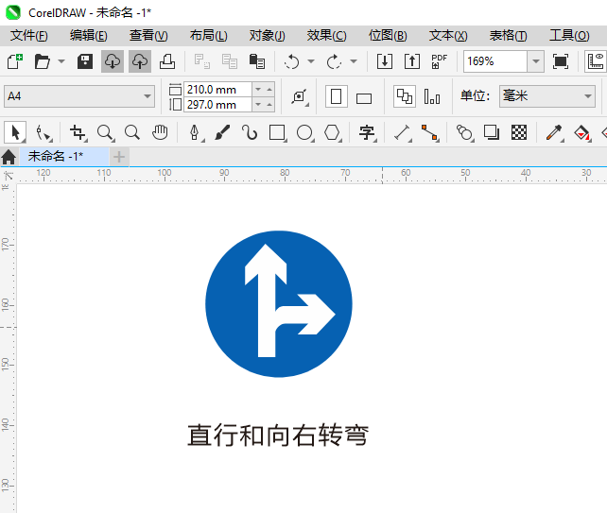Click the cloud upload icon
The height and width of the screenshot is (513, 607).
[x=140, y=61]
